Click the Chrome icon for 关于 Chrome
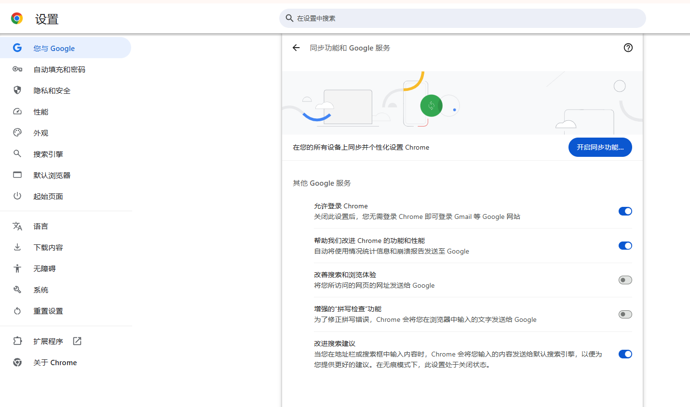The height and width of the screenshot is (407, 690). tap(17, 362)
